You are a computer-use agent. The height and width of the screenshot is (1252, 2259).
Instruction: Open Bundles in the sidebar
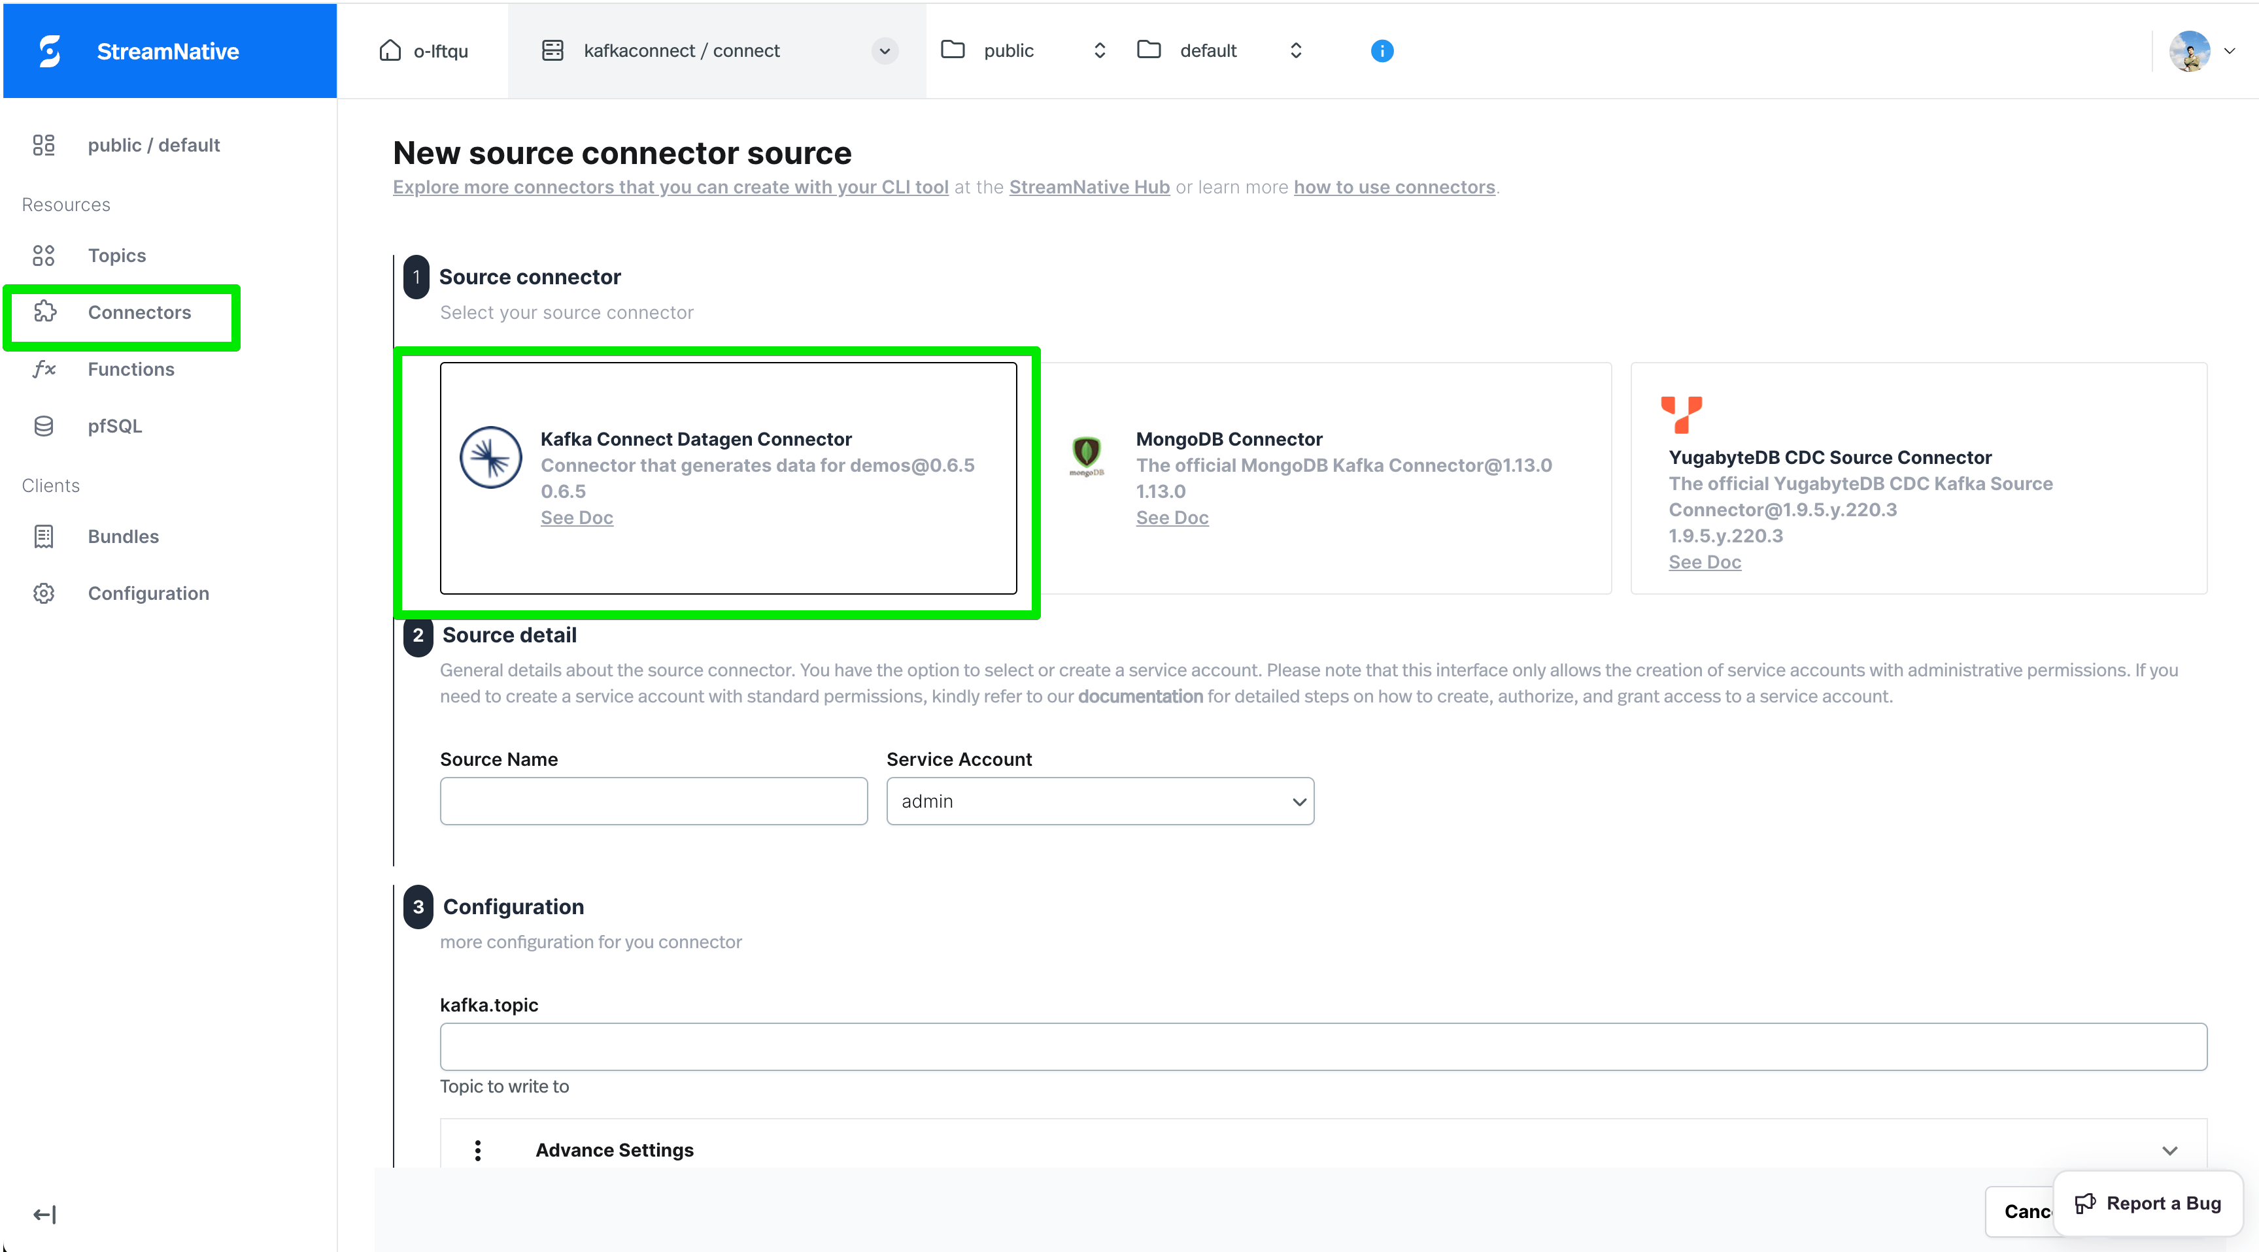point(123,536)
